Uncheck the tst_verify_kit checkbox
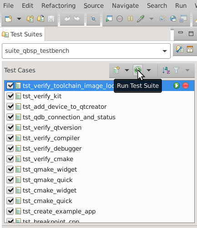197x228 pixels. point(10,96)
